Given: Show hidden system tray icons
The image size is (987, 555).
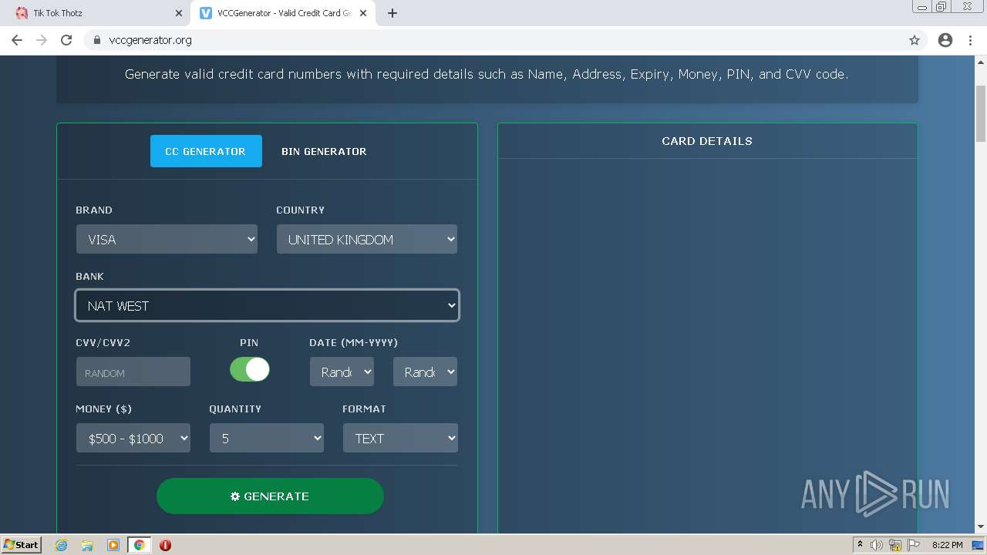Looking at the screenshot, I should click(860, 545).
